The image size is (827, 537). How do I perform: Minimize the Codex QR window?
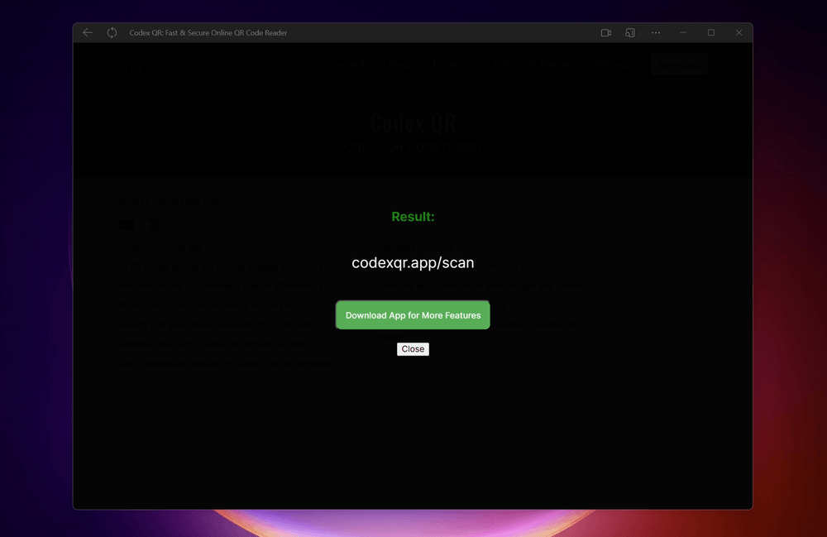[683, 33]
